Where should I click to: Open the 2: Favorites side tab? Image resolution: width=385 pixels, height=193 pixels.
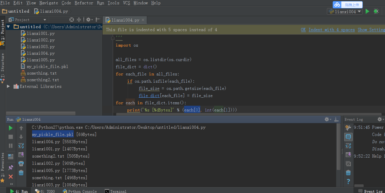click(x=3, y=168)
